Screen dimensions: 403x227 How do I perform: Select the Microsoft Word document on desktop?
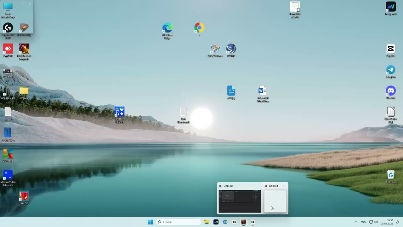pyautogui.click(x=263, y=94)
